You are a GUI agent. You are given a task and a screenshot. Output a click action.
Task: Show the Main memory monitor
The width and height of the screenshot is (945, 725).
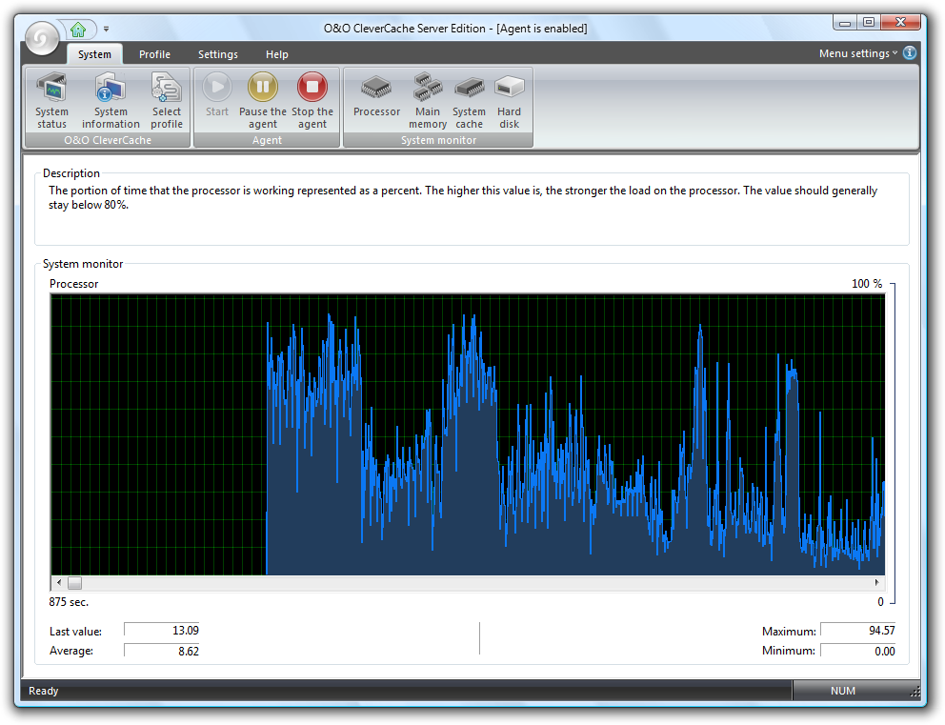428,100
